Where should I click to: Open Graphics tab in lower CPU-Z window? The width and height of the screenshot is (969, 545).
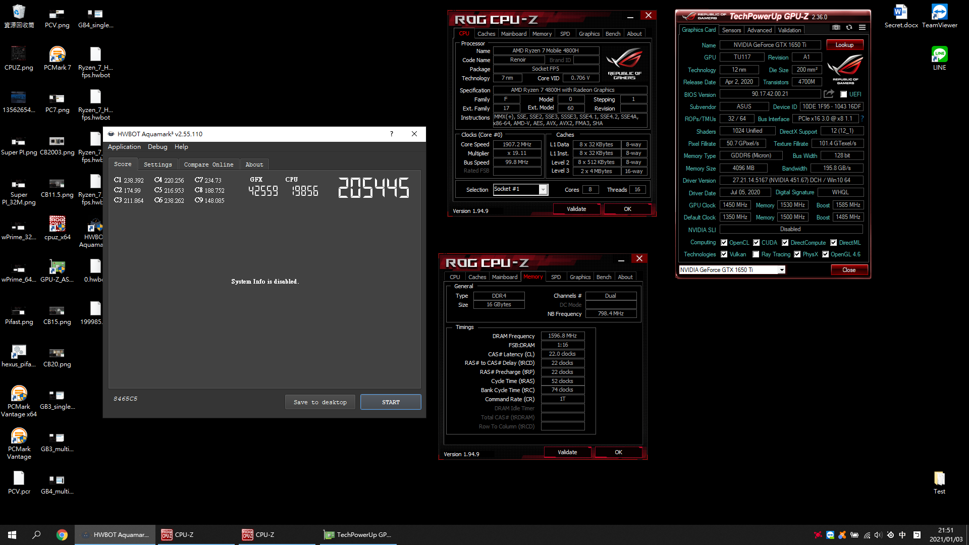coord(580,277)
